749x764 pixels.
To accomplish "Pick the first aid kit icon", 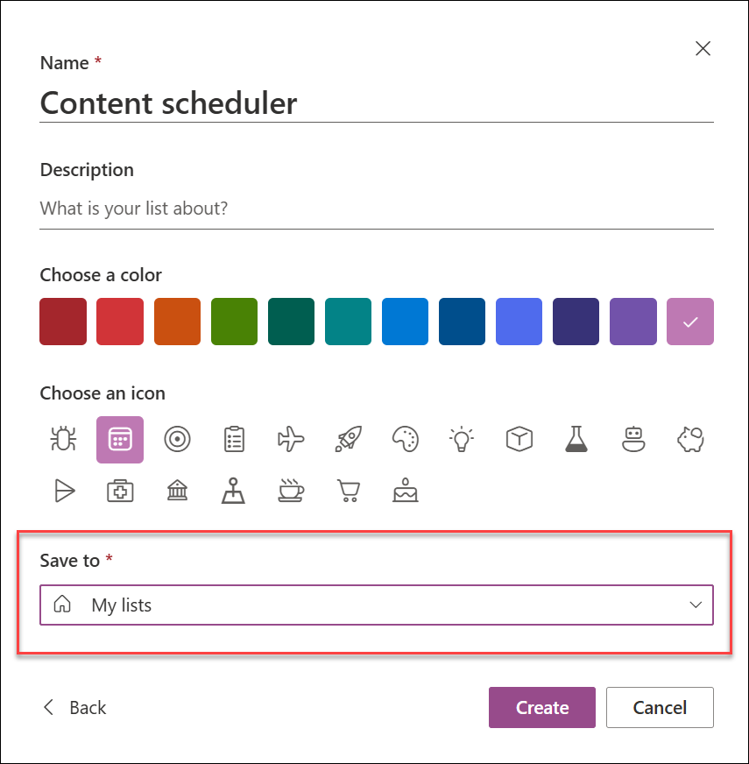I will [120, 491].
